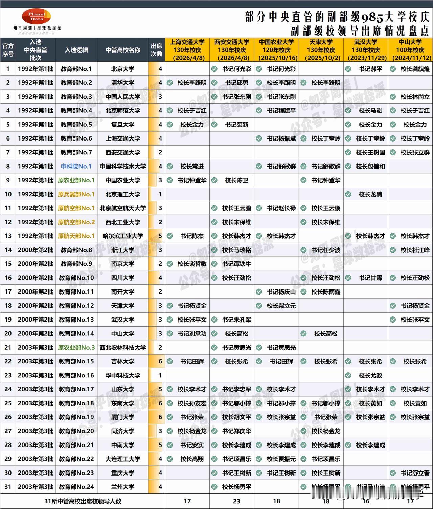Click the check icon beside 校长林尚立
This screenshot has height=509, width=433.
[393, 97]
